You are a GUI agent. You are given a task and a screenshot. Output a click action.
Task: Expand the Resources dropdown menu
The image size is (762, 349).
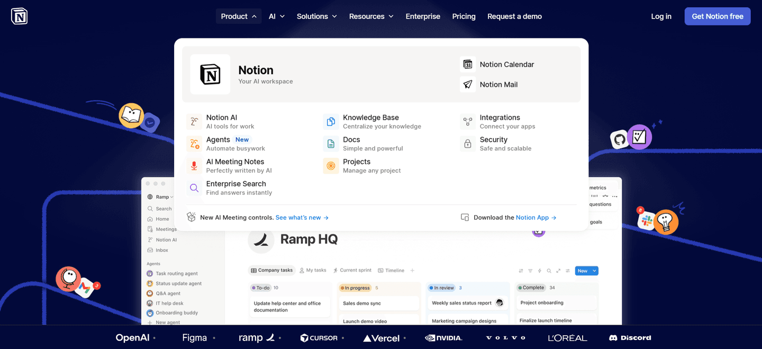tap(371, 16)
